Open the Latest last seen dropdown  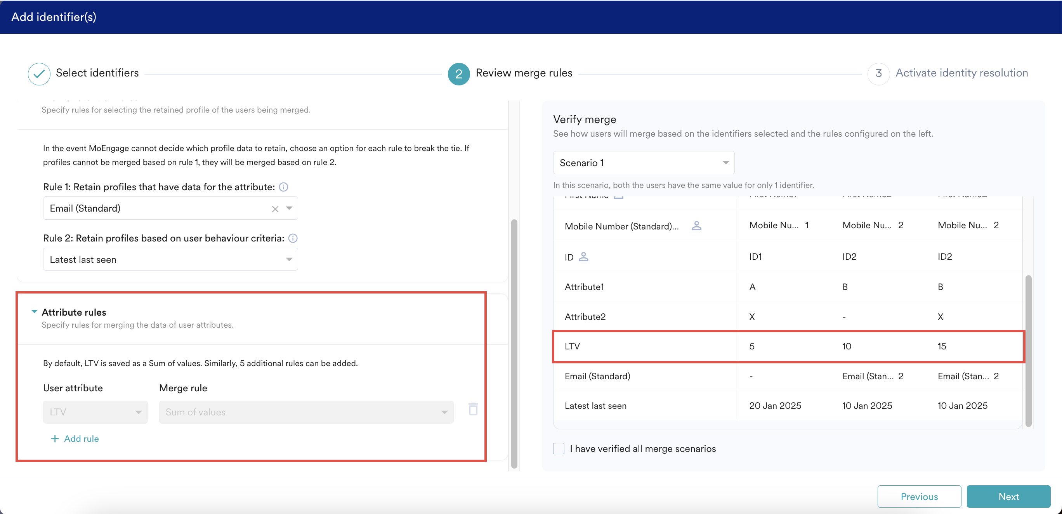click(289, 259)
